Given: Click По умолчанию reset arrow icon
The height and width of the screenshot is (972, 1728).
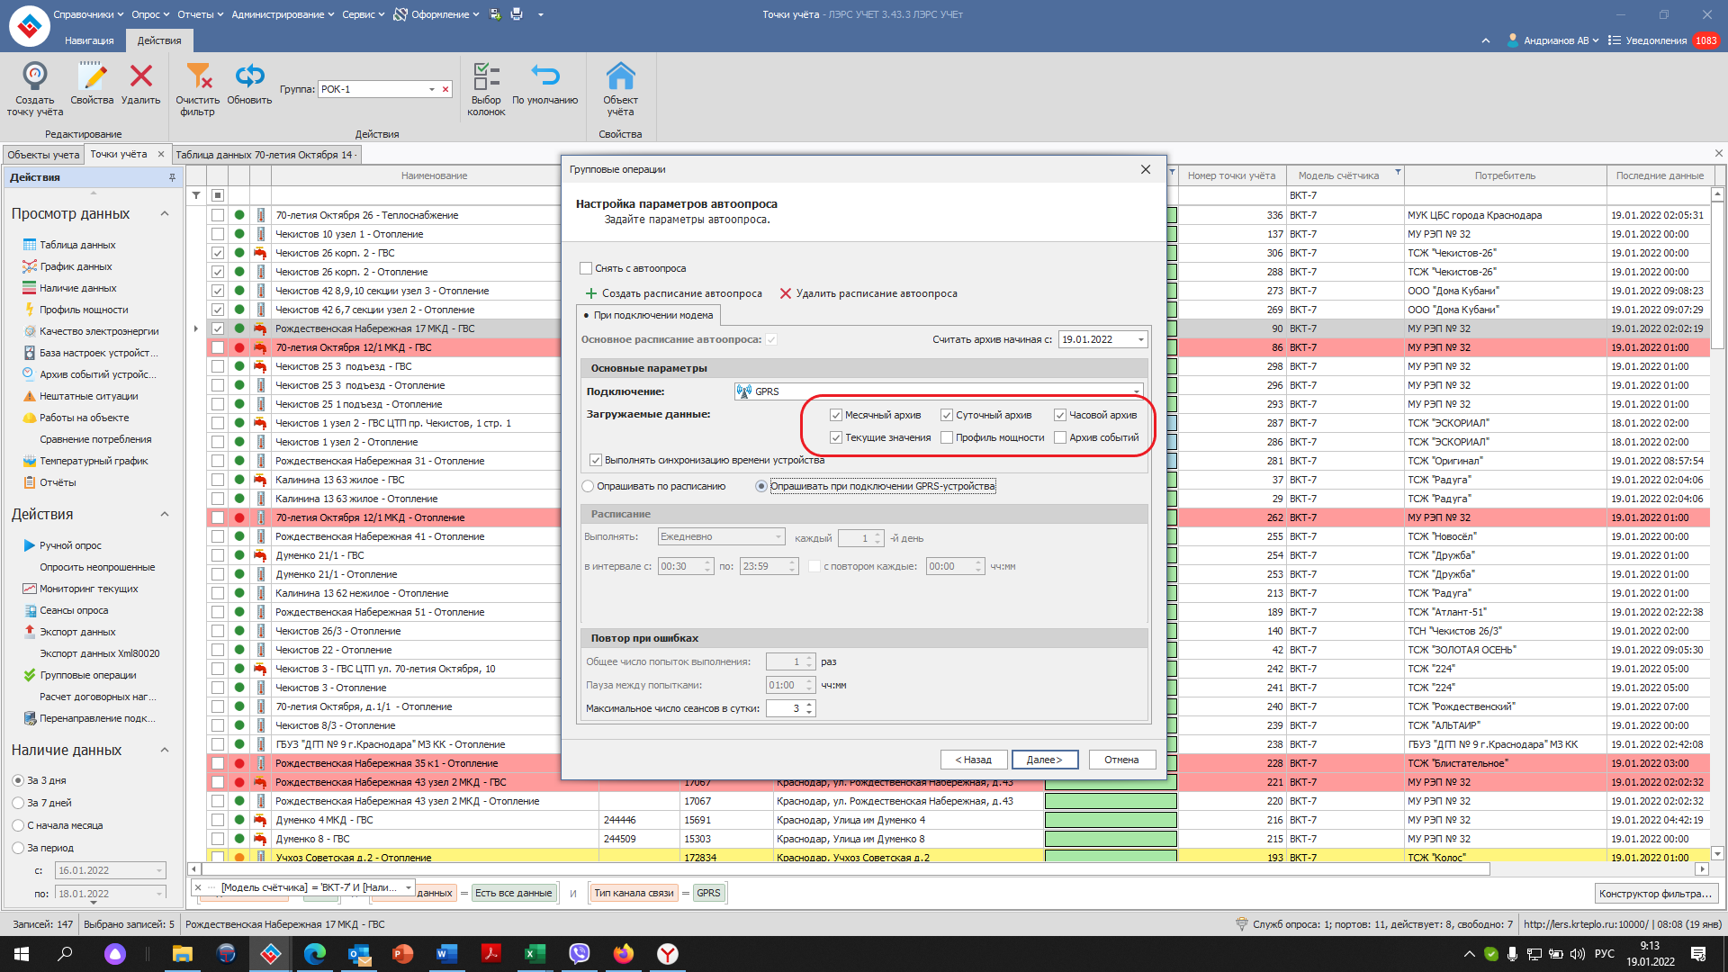Looking at the screenshot, I should 544,76.
